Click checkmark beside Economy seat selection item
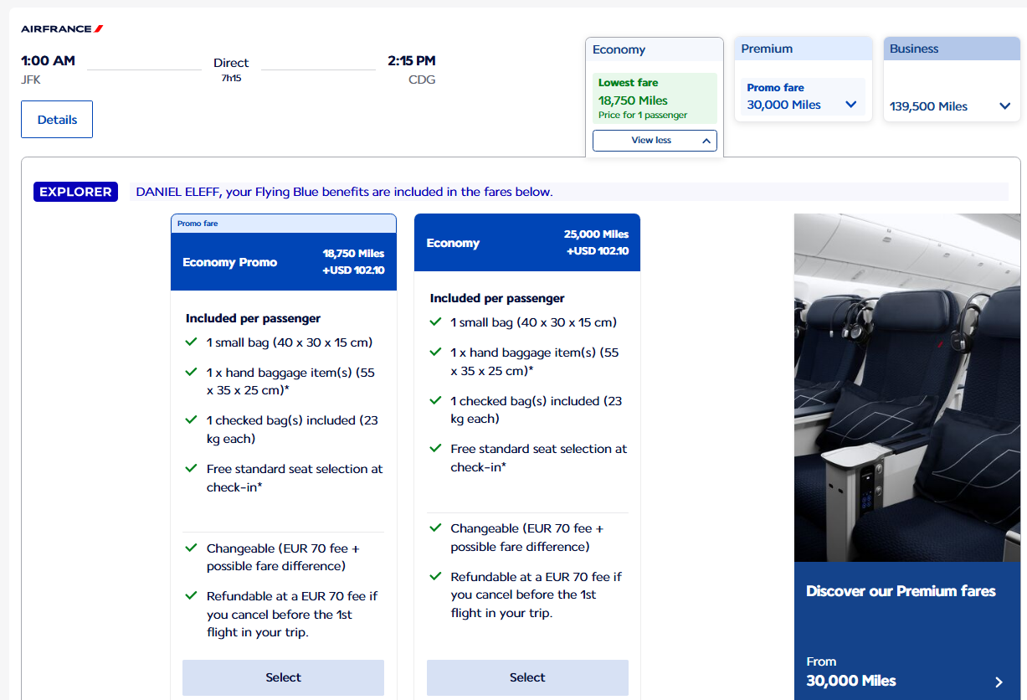This screenshot has width=1027, height=700. [435, 448]
